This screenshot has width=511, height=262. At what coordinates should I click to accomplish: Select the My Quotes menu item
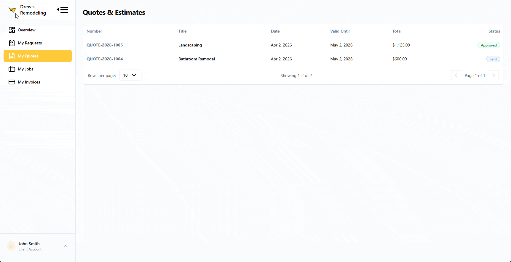tap(38, 56)
